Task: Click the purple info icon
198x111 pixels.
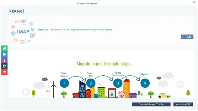Action: pos(4,60)
